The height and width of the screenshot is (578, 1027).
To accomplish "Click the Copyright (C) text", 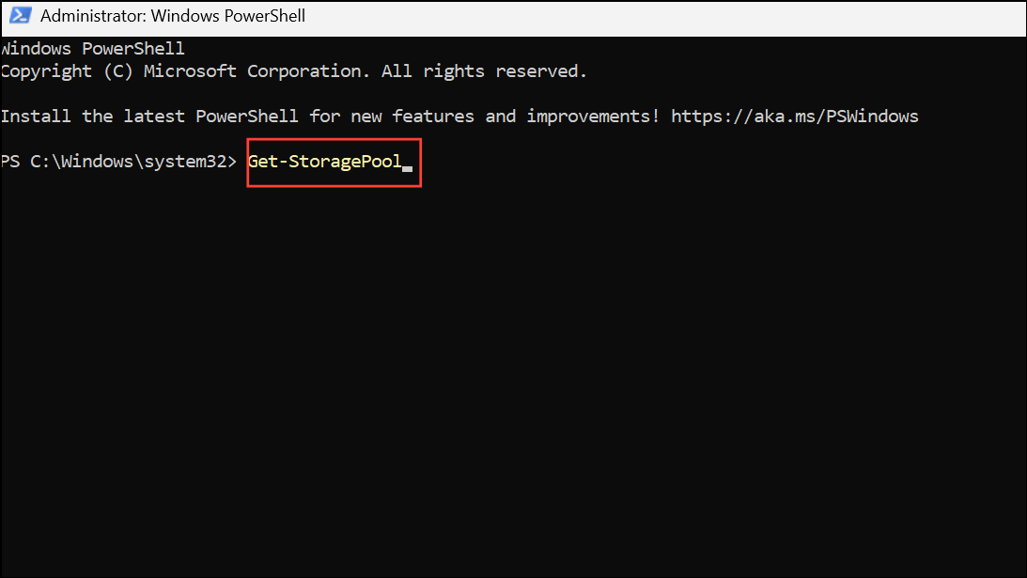I will click(x=67, y=71).
